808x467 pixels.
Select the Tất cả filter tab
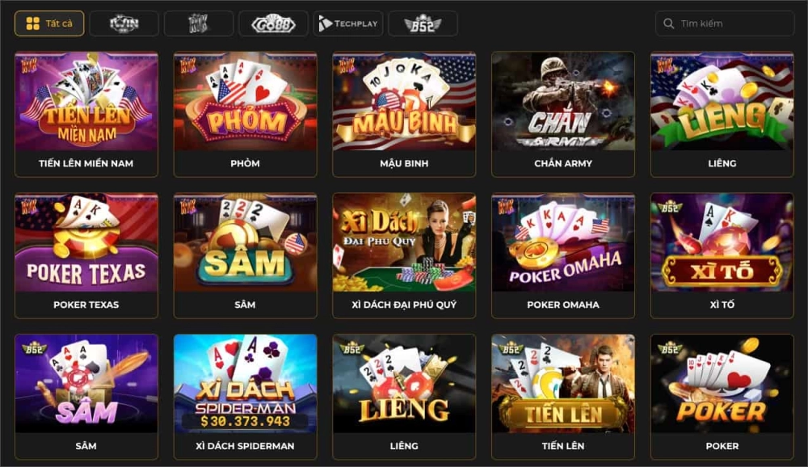[49, 23]
